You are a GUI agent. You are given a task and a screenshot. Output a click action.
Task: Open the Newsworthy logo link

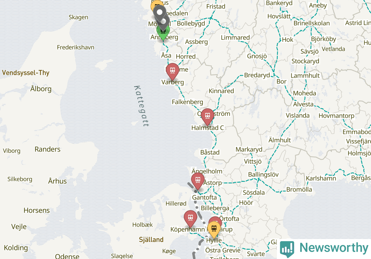point(324,248)
